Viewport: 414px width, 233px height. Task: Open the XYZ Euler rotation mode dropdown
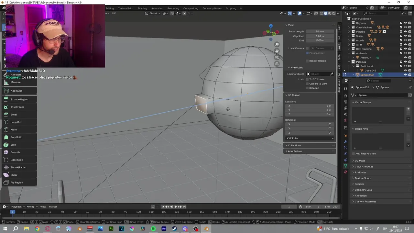pos(310,138)
